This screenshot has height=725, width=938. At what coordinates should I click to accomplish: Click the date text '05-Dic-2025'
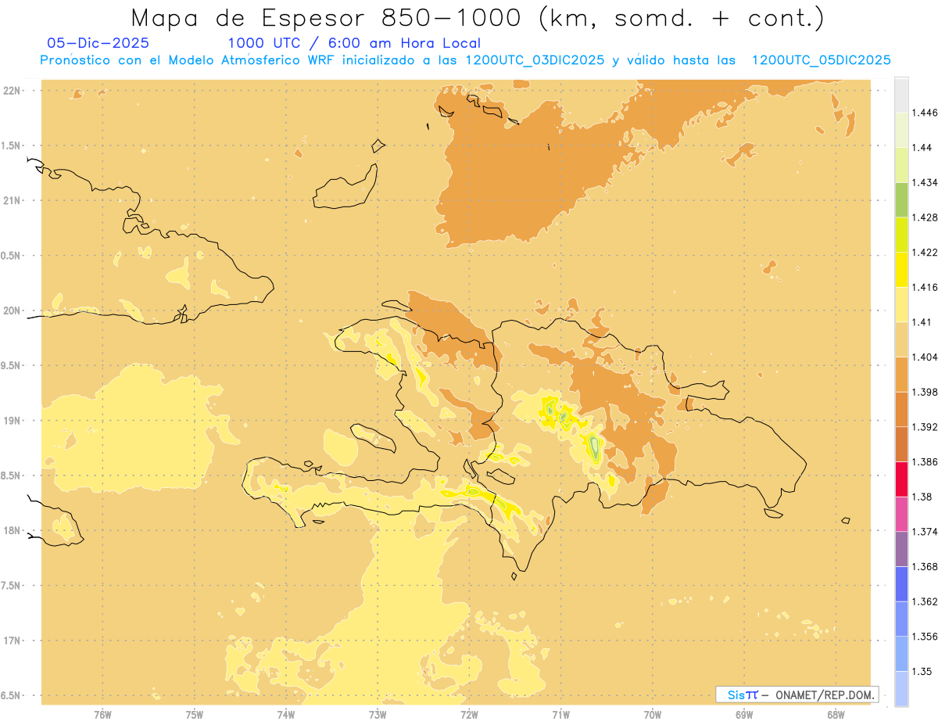(98, 44)
